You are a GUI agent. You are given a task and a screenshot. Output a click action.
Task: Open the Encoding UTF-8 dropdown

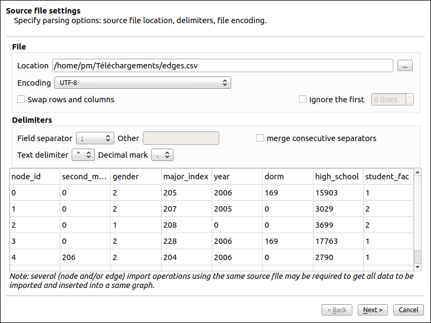pos(142,83)
